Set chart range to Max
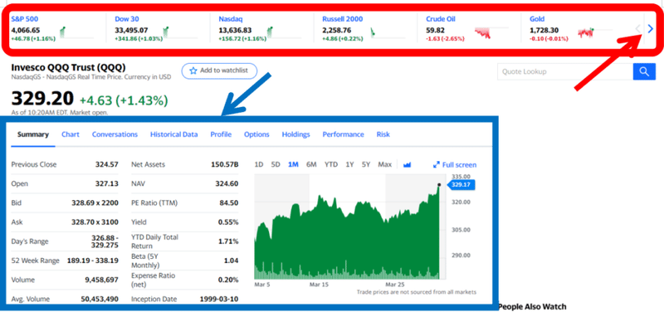The width and height of the screenshot is (664, 312). click(384, 164)
